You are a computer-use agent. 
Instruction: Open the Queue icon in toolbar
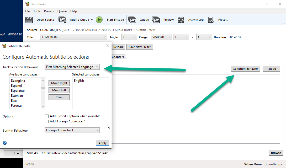[x=132, y=20]
